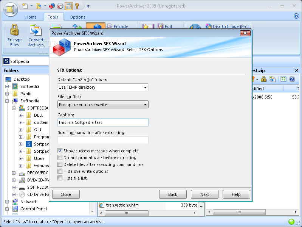Open the Extract dropdown arrow in quick toolbar
The width and height of the screenshot is (302, 227).
(45, 6)
